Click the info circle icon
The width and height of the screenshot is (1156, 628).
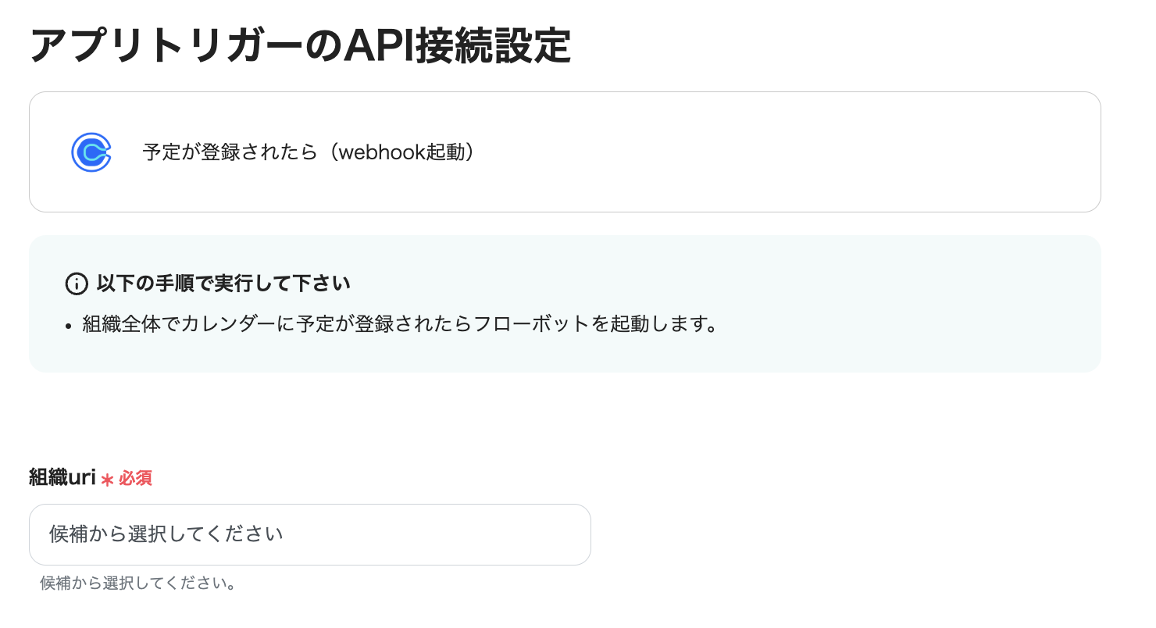(77, 284)
